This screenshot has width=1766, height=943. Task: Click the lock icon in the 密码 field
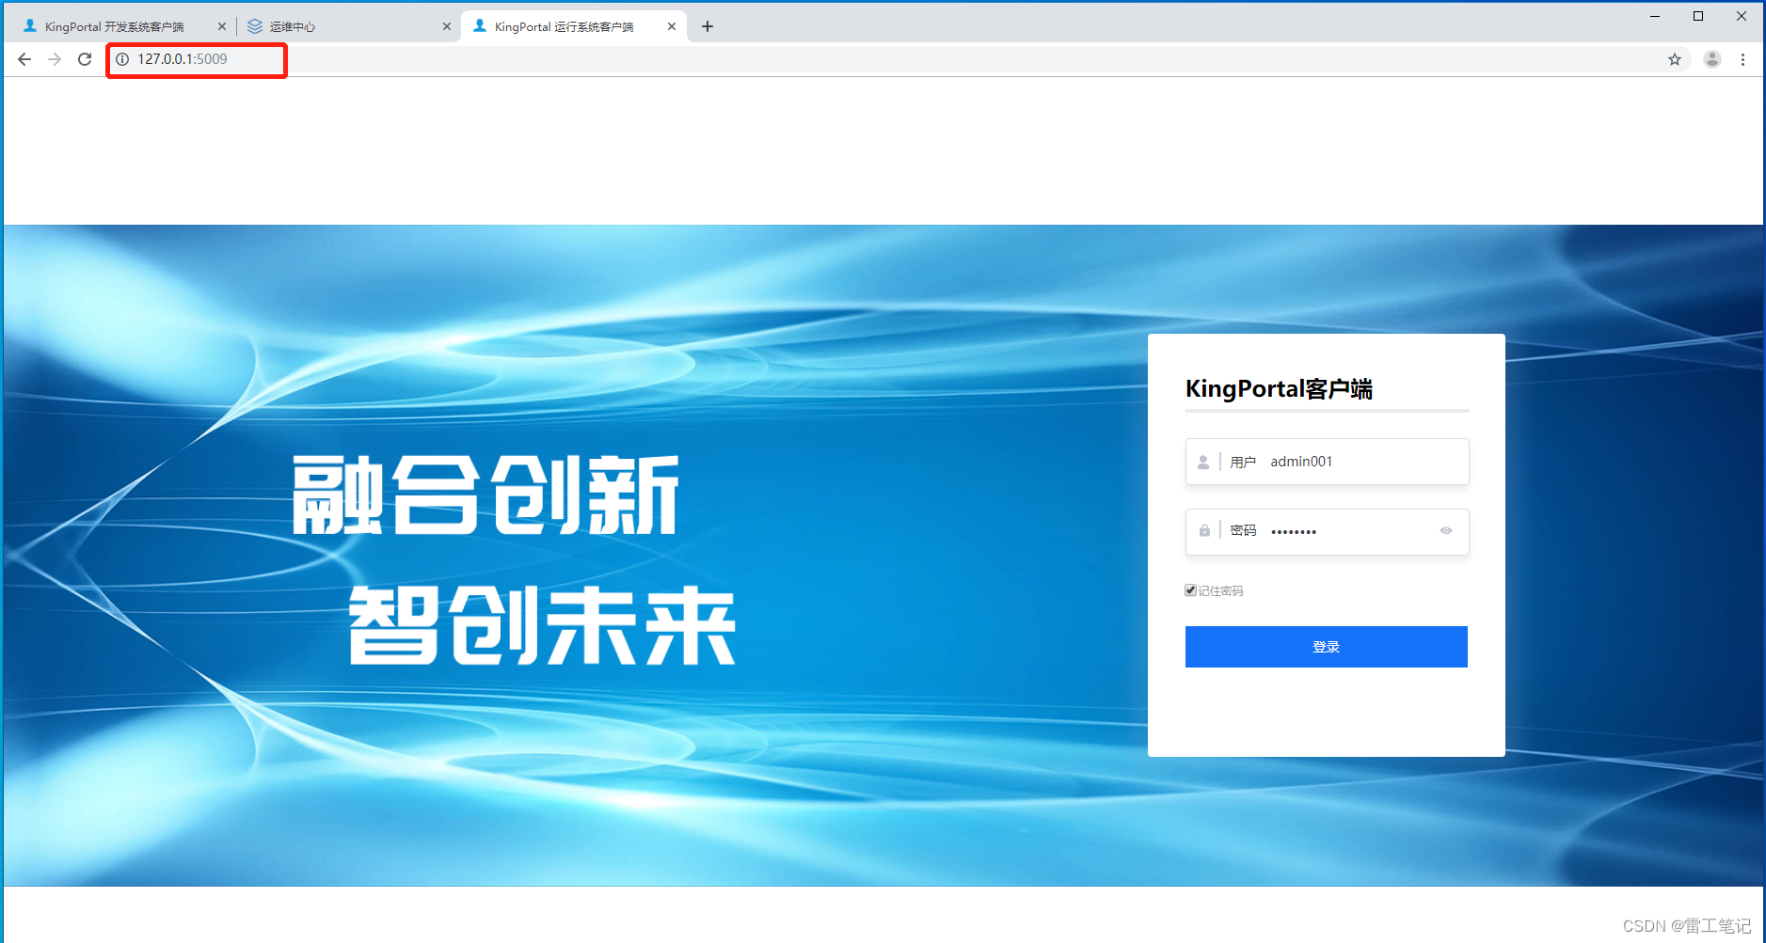1204,530
